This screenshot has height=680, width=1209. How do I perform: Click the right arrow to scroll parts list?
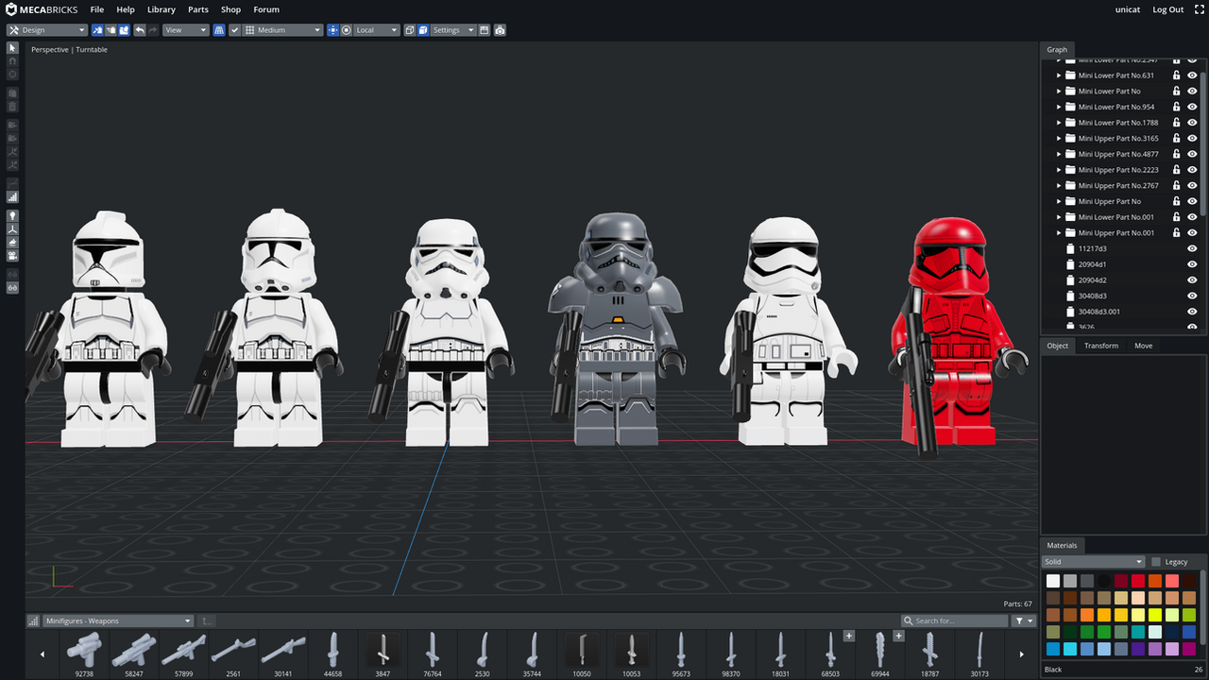tap(1021, 654)
